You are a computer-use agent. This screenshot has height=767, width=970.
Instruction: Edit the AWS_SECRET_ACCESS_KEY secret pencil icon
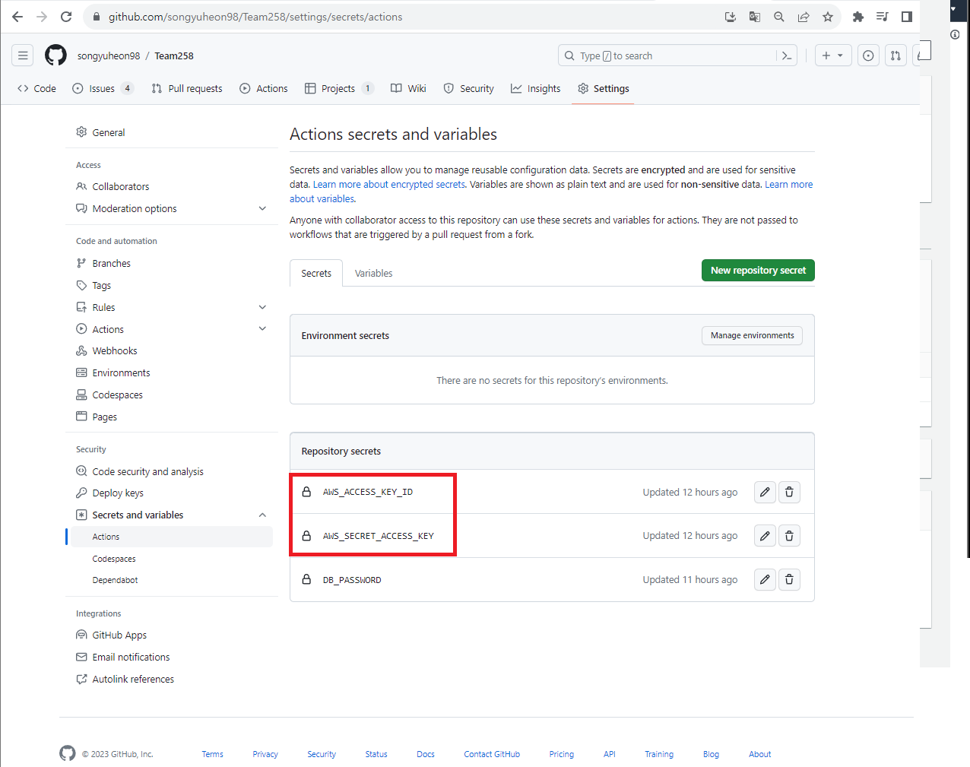tap(765, 536)
